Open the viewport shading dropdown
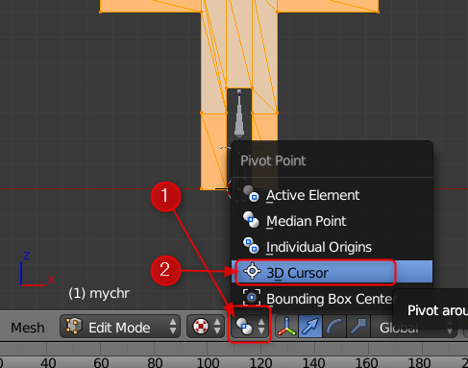Viewport: 468px width, 368px height. pyautogui.click(x=206, y=327)
